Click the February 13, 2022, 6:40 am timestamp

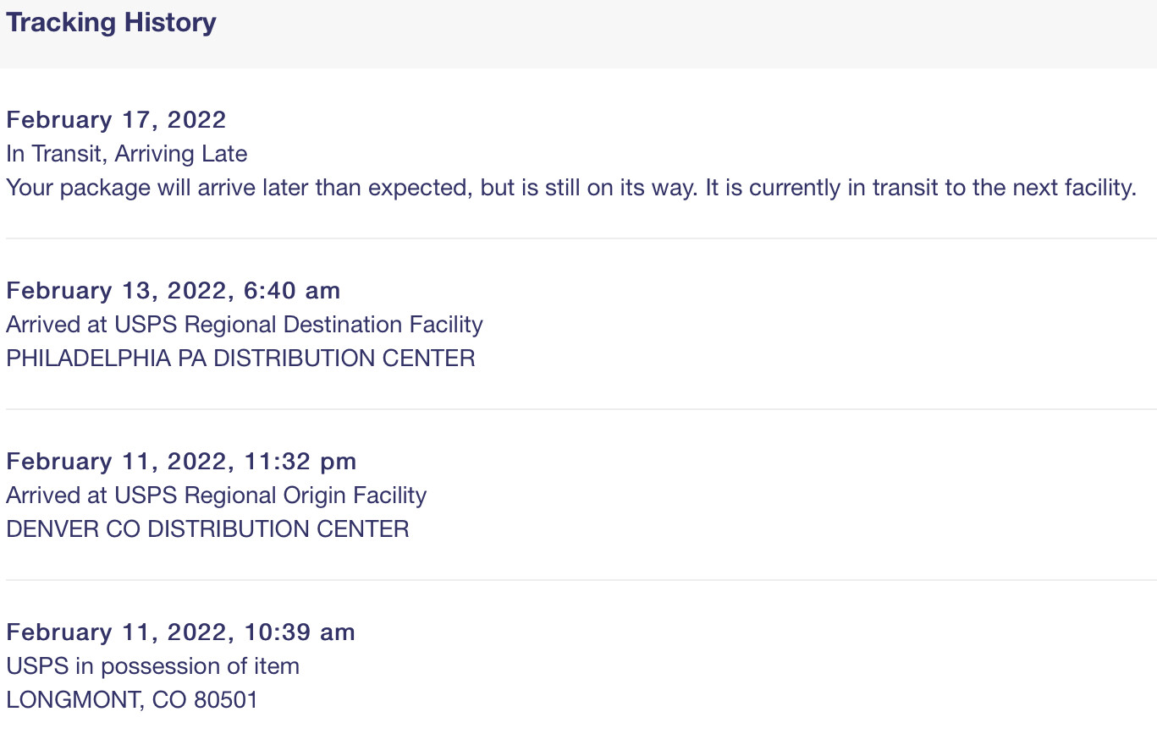click(173, 291)
